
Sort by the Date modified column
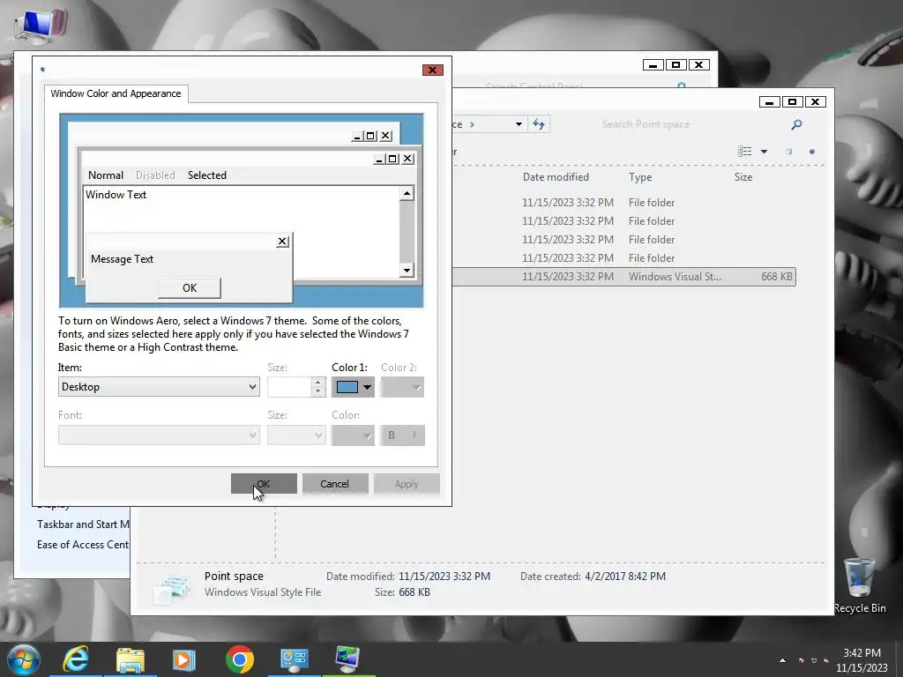556,176
